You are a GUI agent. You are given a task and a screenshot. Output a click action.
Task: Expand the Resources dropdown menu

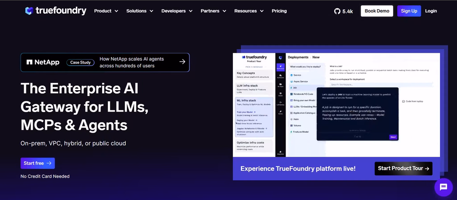[249, 11]
